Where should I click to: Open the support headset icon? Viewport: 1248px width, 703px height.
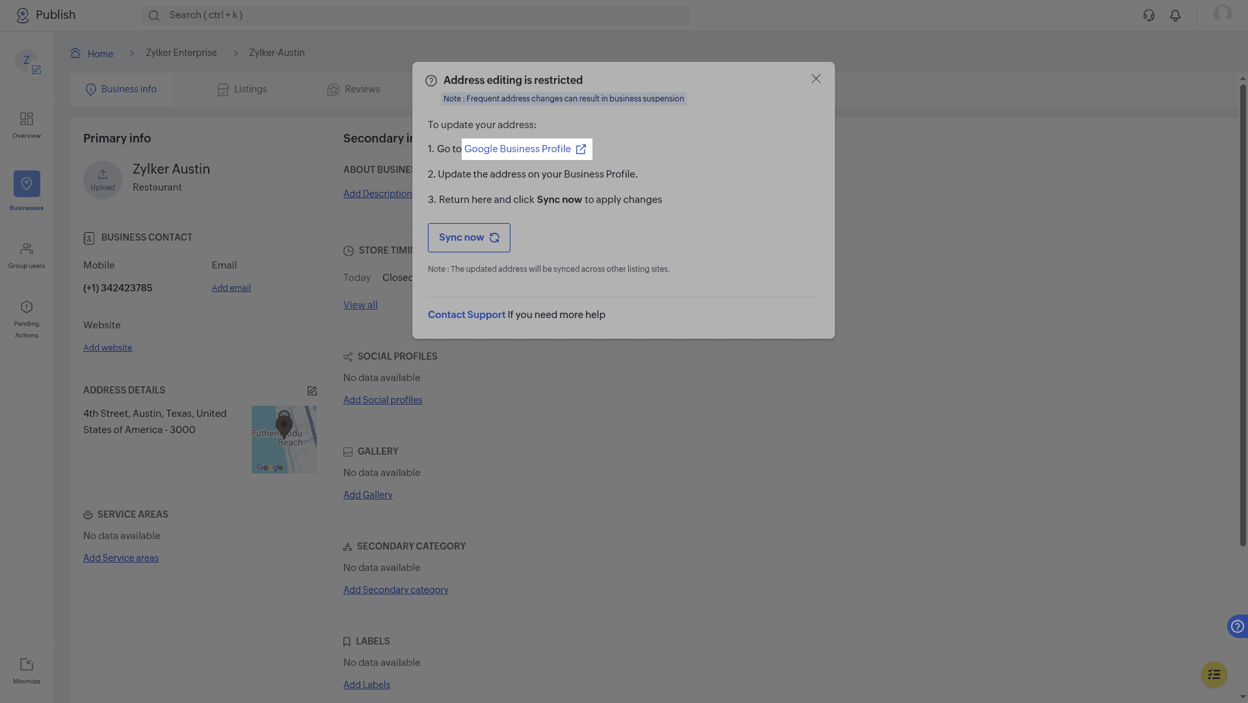pos(1148,15)
